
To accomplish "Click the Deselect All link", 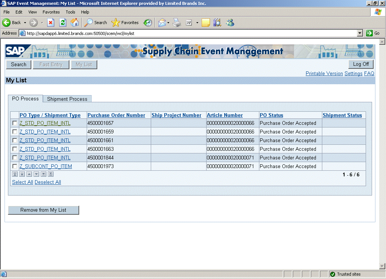I will pos(48,182).
